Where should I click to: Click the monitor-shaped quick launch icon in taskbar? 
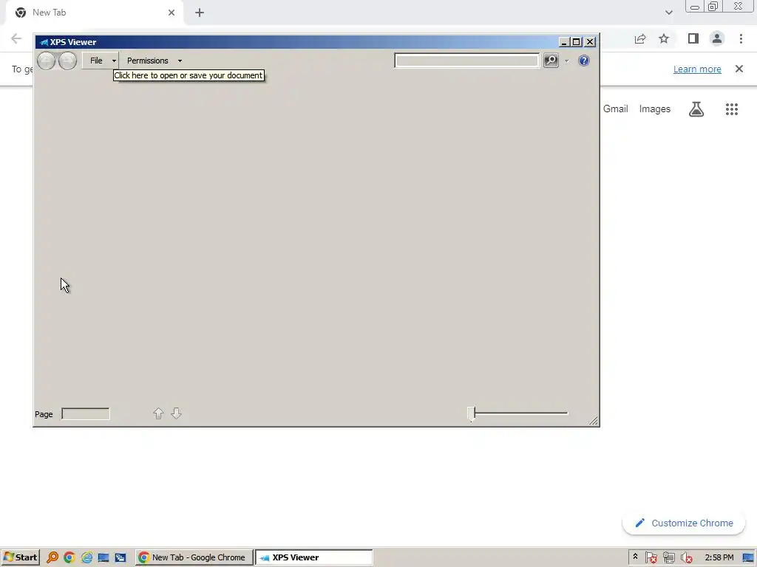coord(103,557)
